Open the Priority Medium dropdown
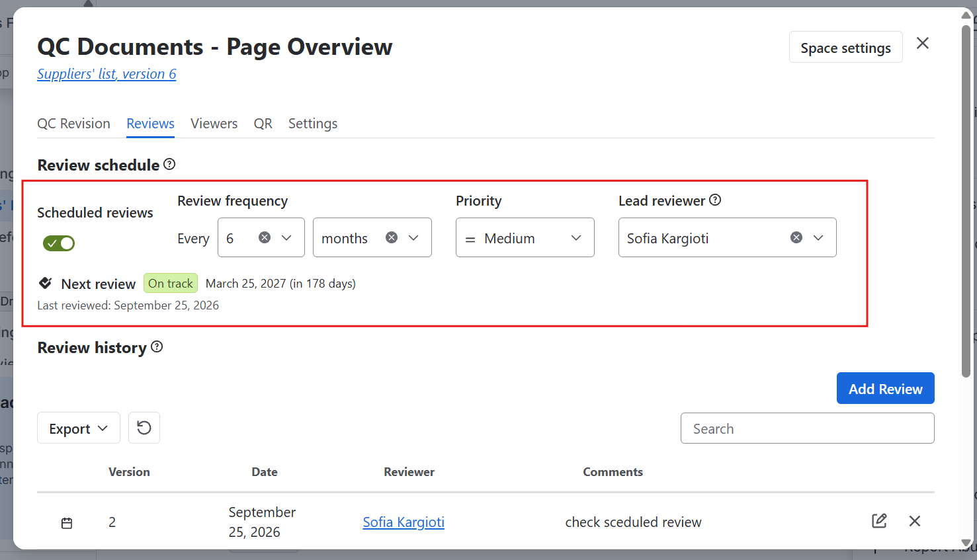 tap(525, 237)
